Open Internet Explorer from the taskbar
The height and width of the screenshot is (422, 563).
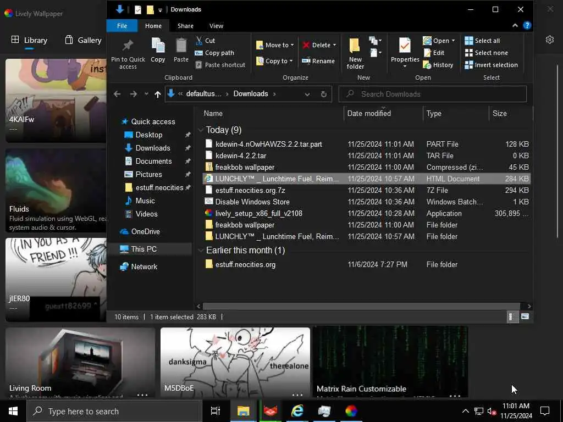pos(297,411)
